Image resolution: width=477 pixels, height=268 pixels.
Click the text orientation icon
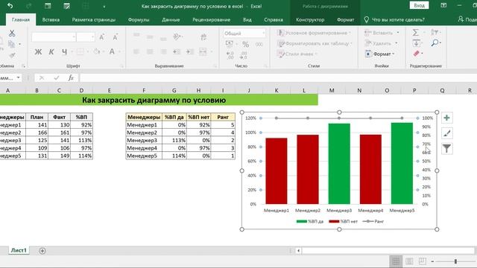tap(177, 36)
